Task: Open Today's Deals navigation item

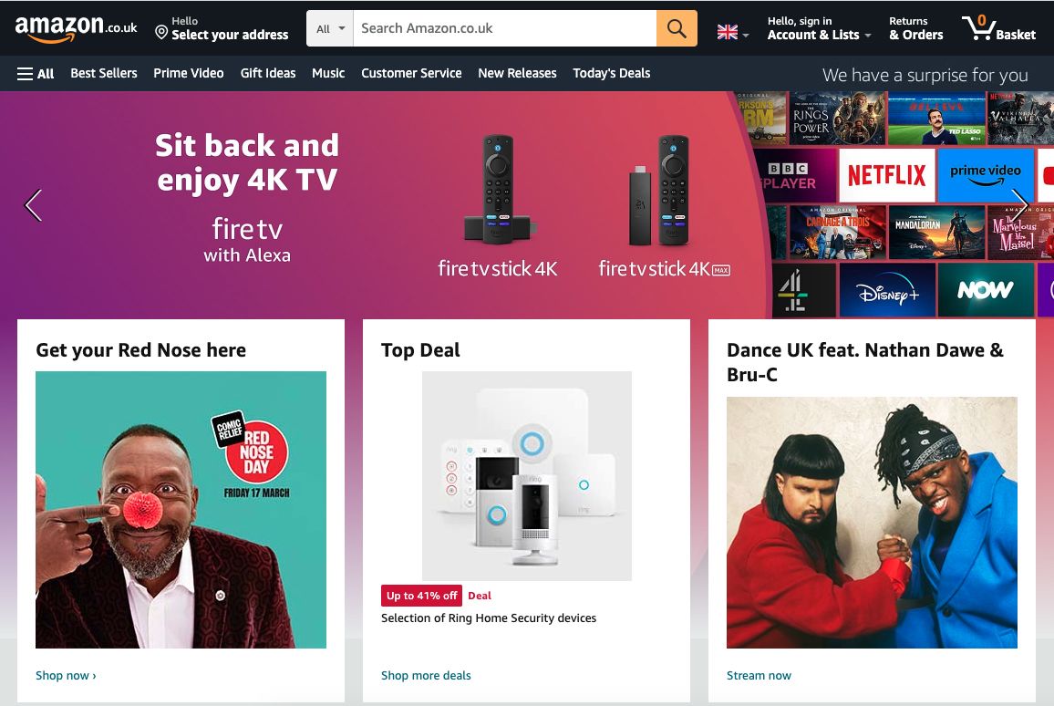Action: [611, 73]
